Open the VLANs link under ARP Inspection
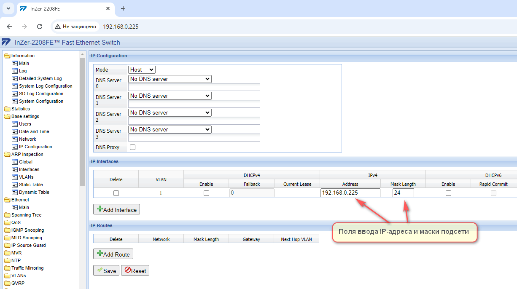The width and height of the screenshot is (517, 289). pos(26,177)
